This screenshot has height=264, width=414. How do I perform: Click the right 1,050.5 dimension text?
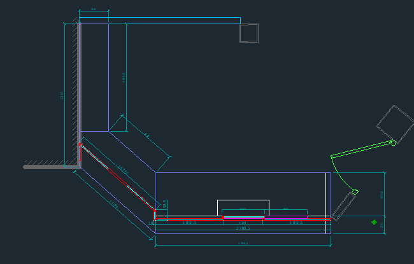pyautogui.click(x=296, y=223)
